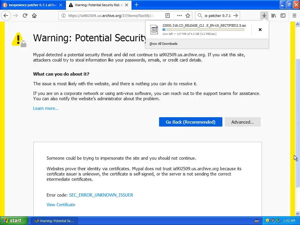Screen dimensions: 300x225
Task: Toggle Reader View in the address bar
Action: point(168,16)
